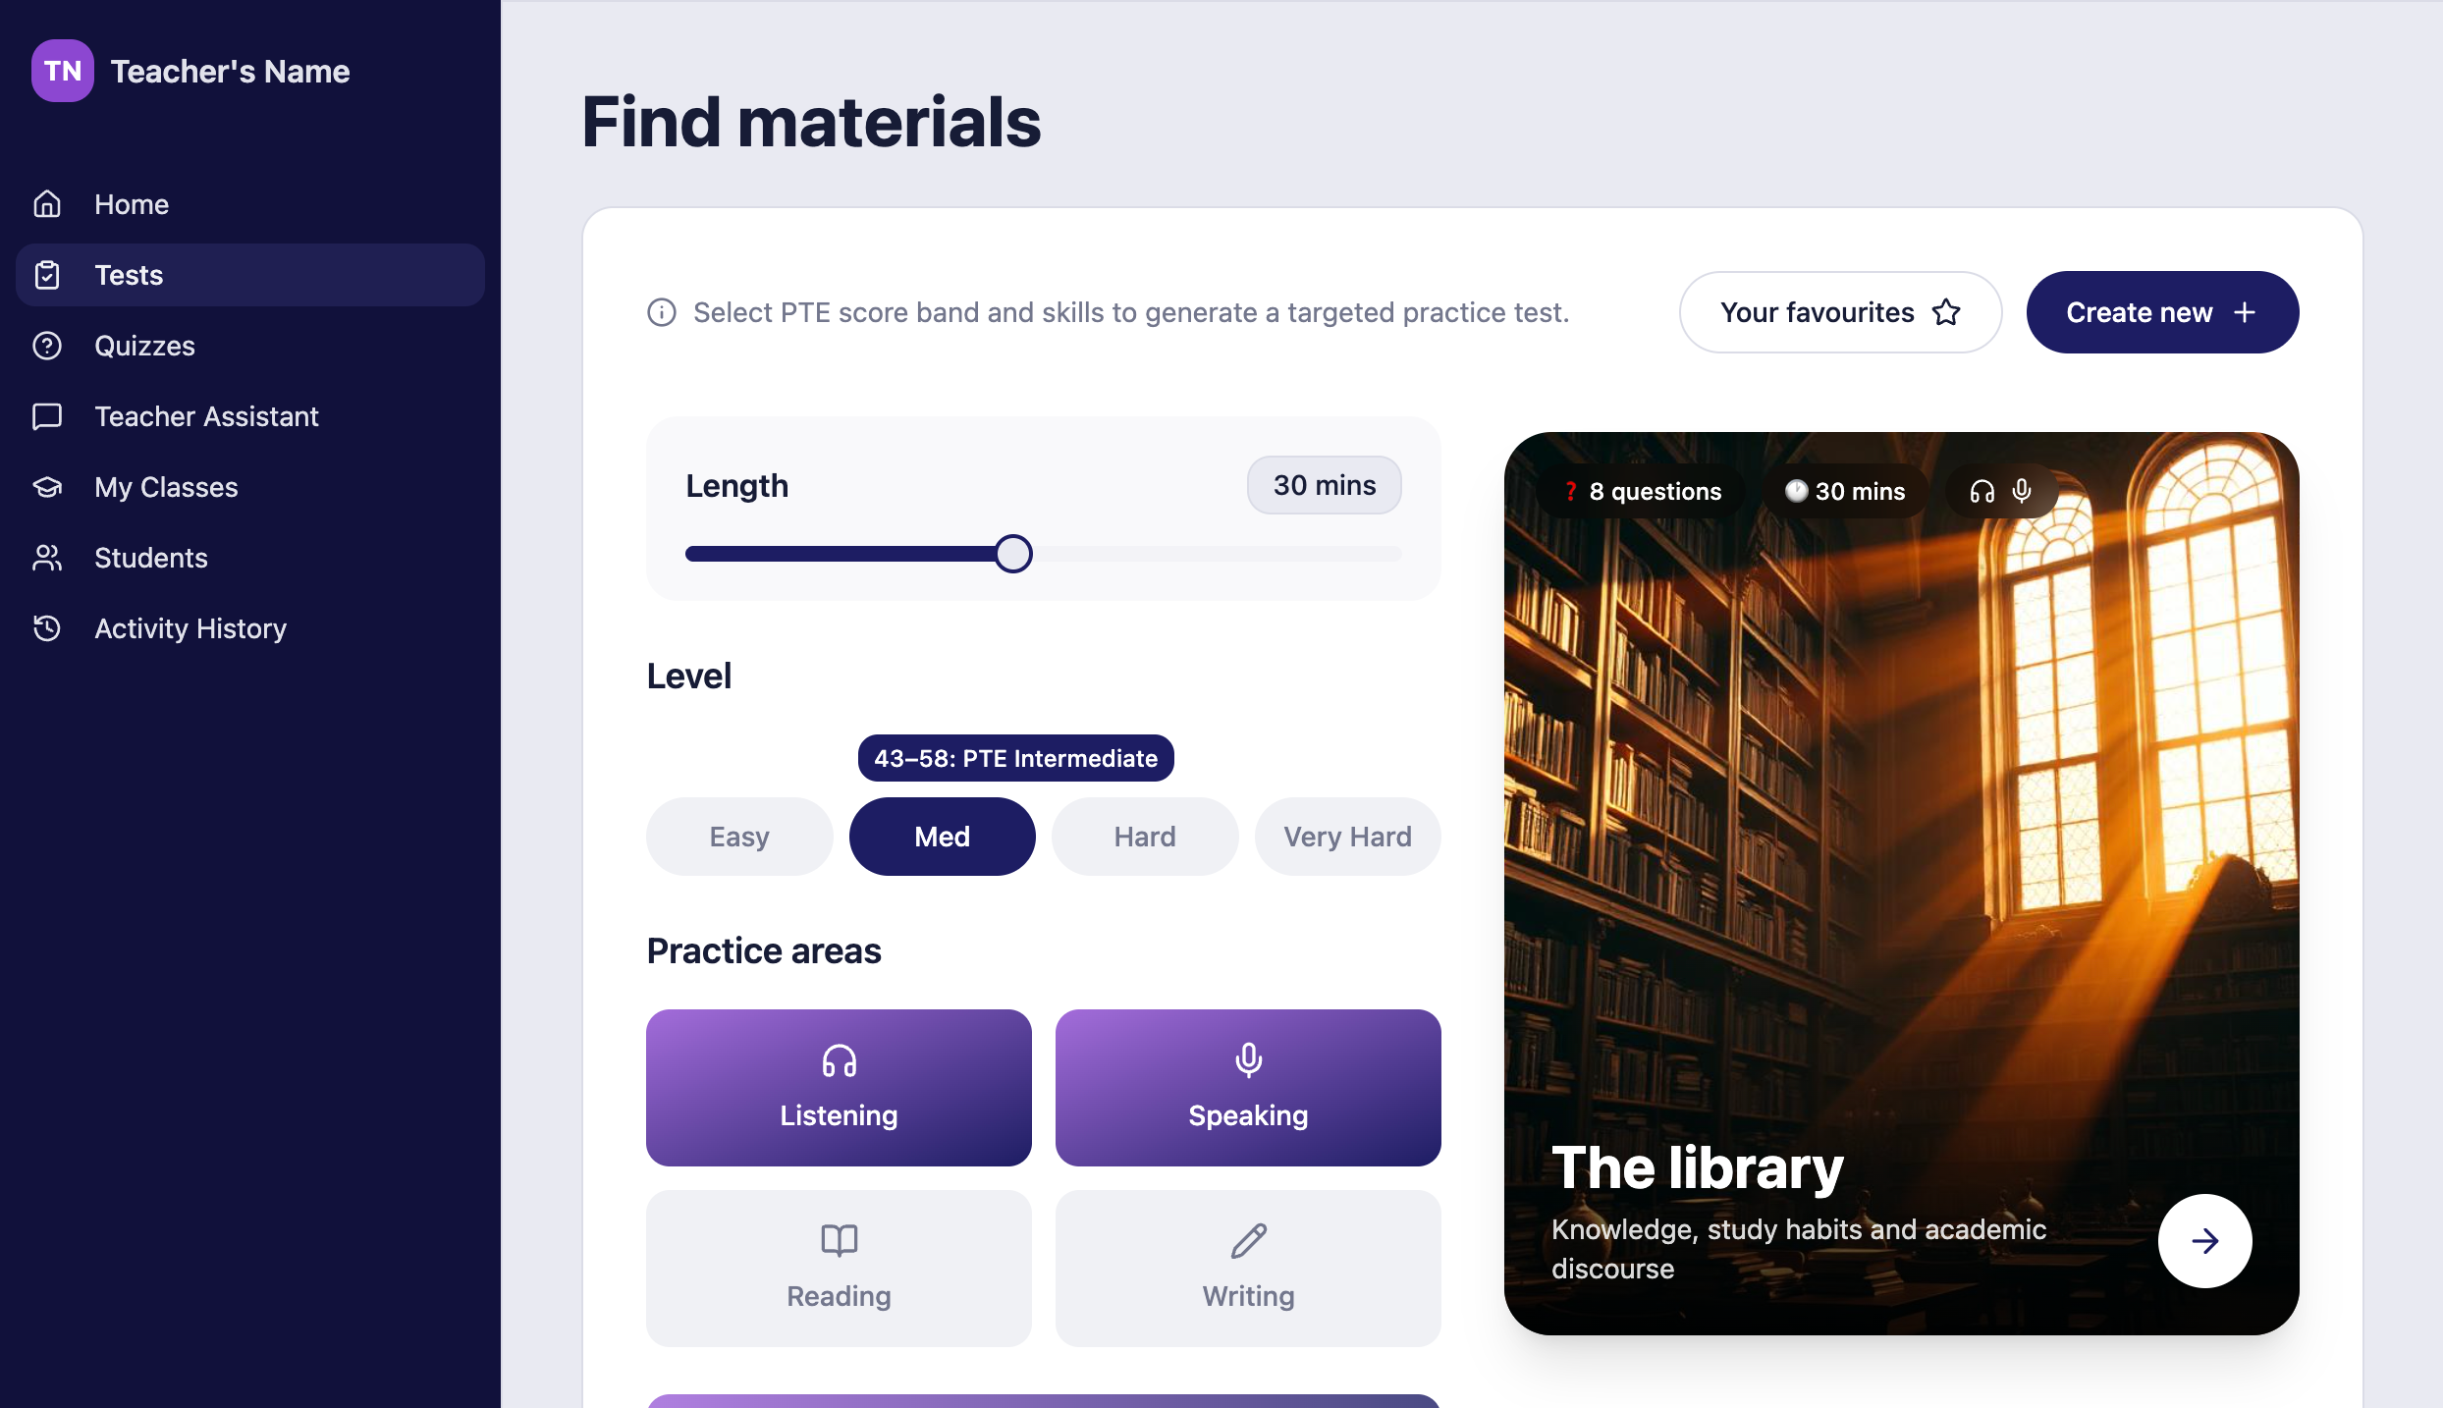
Task: Click the star icon in Your favourites
Action: (1946, 312)
